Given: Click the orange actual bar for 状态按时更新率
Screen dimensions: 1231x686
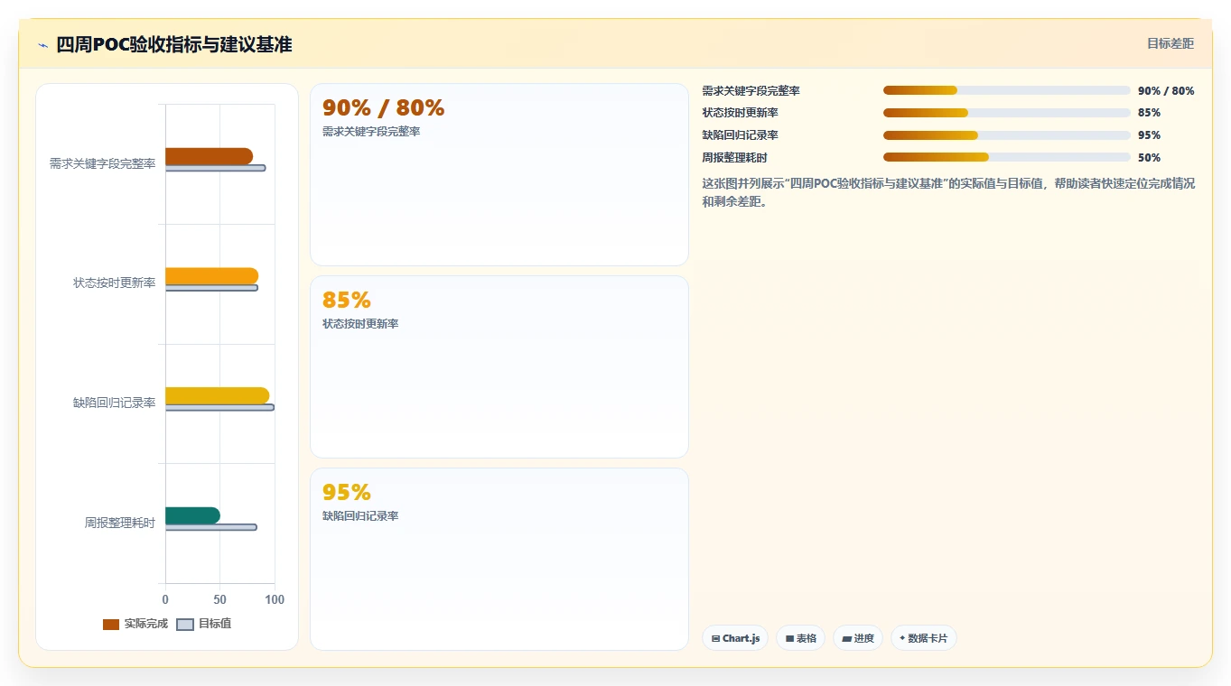Looking at the screenshot, I should pyautogui.click(x=211, y=276).
